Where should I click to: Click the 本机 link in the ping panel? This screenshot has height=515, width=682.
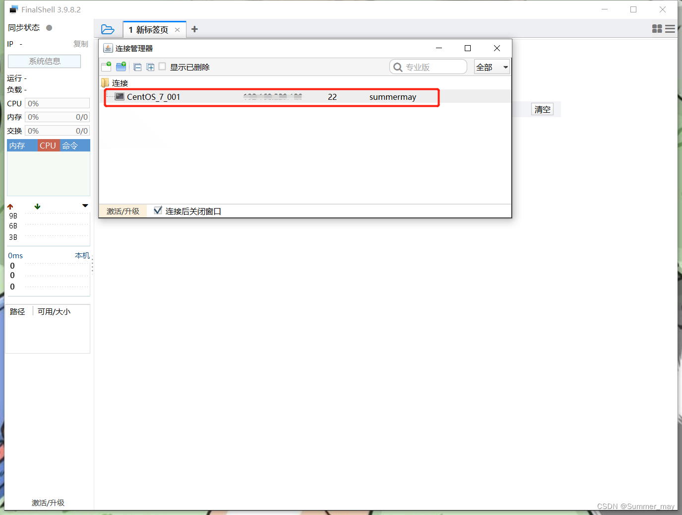pos(82,255)
